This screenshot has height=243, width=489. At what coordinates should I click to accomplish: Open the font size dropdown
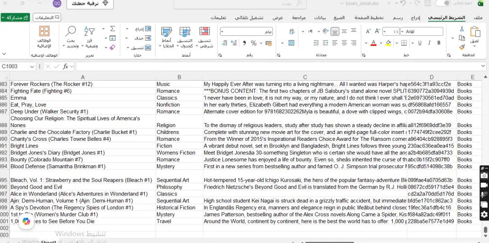pos(385,31)
